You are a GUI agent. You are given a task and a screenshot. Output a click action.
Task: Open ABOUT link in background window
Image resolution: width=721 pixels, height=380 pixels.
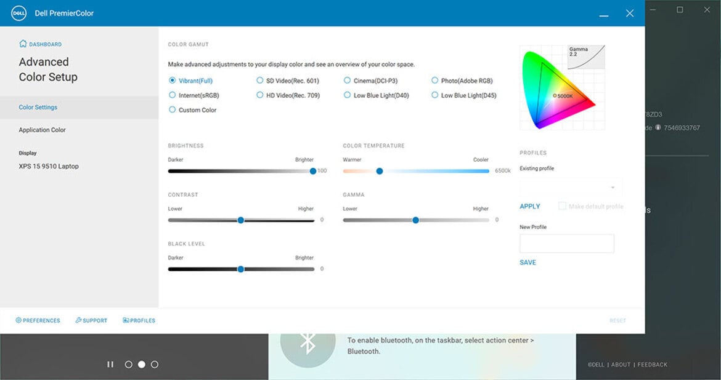[621, 365]
